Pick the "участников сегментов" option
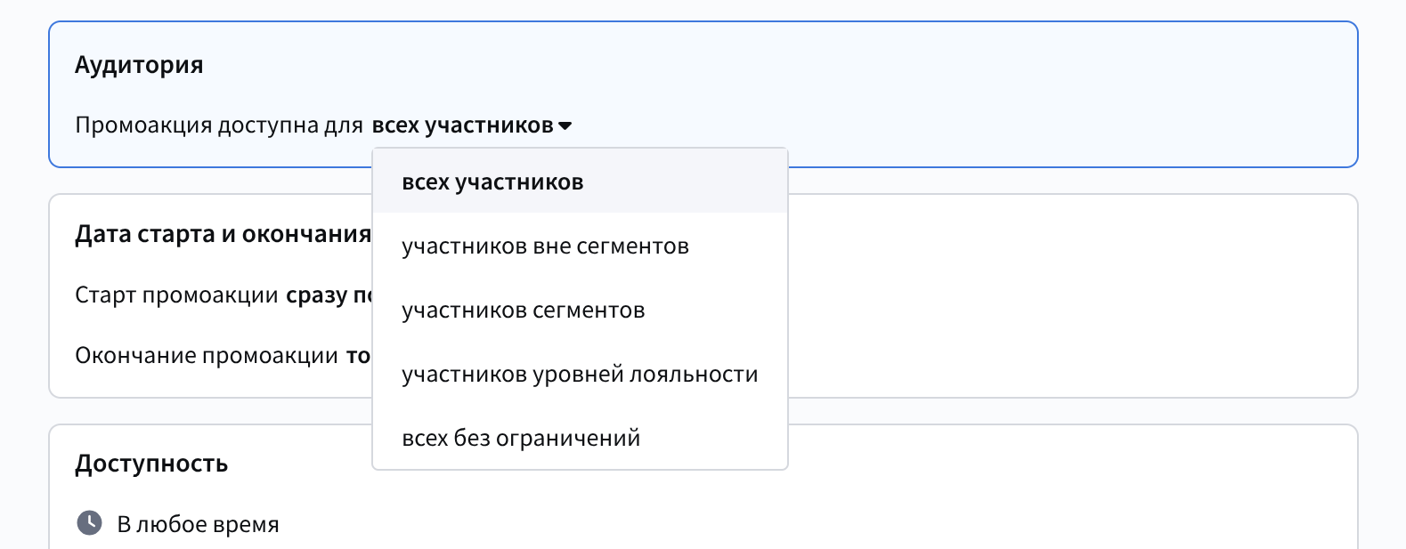This screenshot has width=1406, height=549. pyautogui.click(x=523, y=311)
